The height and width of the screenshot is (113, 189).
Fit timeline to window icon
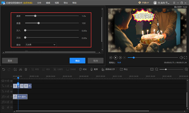pos(152,69)
